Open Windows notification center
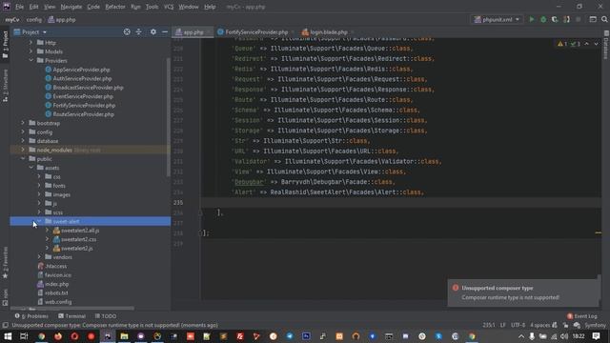 point(596,336)
